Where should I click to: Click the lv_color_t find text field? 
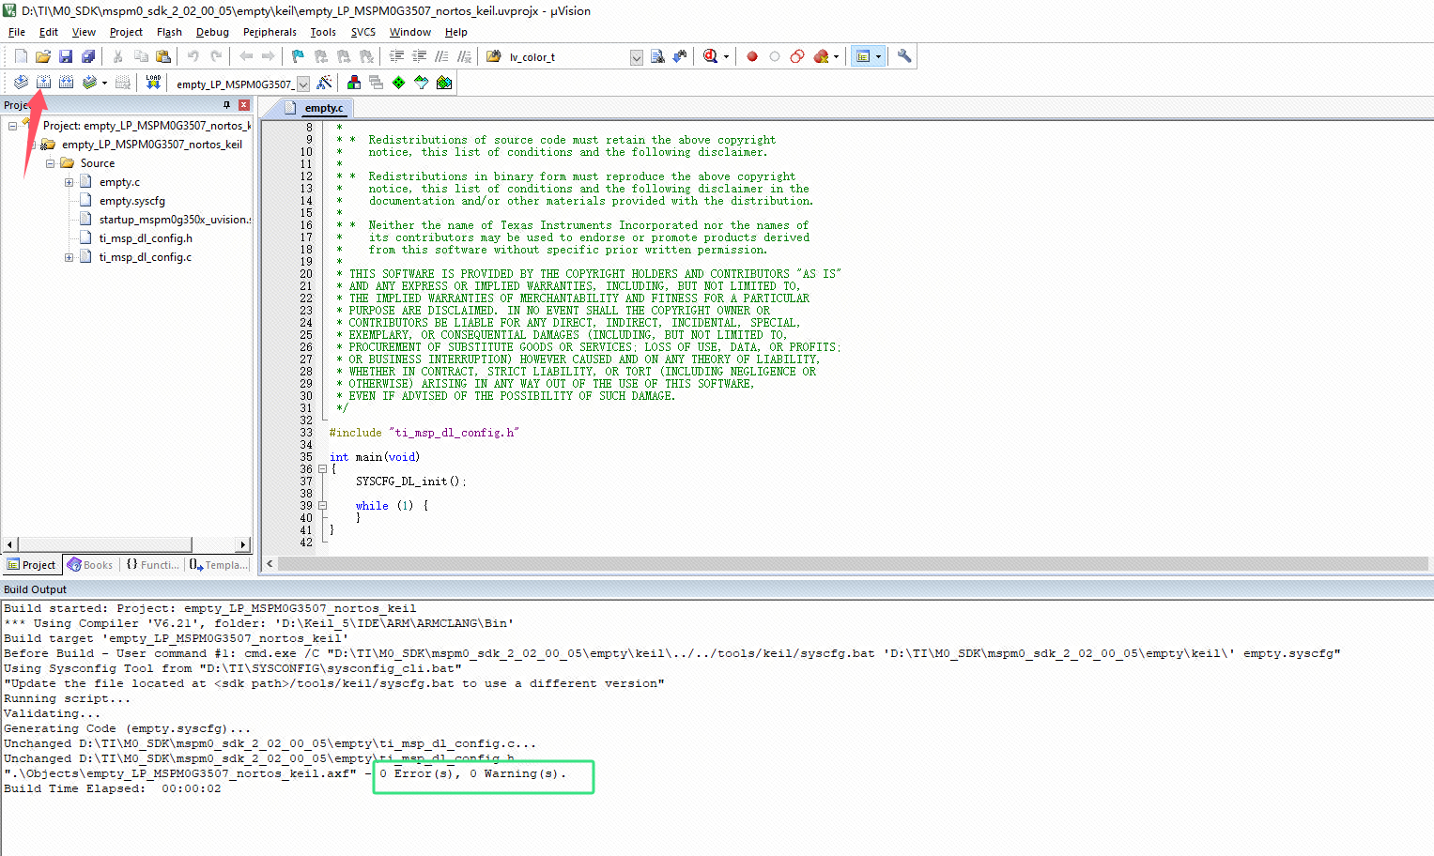[567, 57]
